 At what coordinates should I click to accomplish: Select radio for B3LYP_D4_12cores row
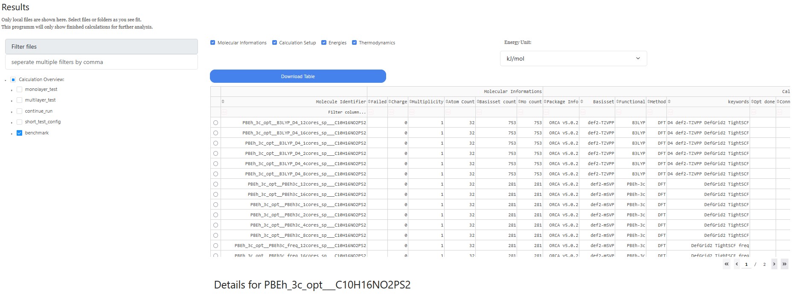[215, 122]
